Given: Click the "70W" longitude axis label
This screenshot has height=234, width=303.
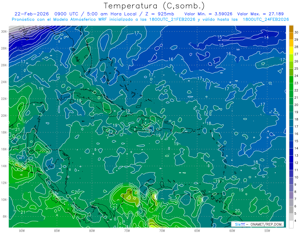Looking at the screenshot, I should (x=162, y=231).
